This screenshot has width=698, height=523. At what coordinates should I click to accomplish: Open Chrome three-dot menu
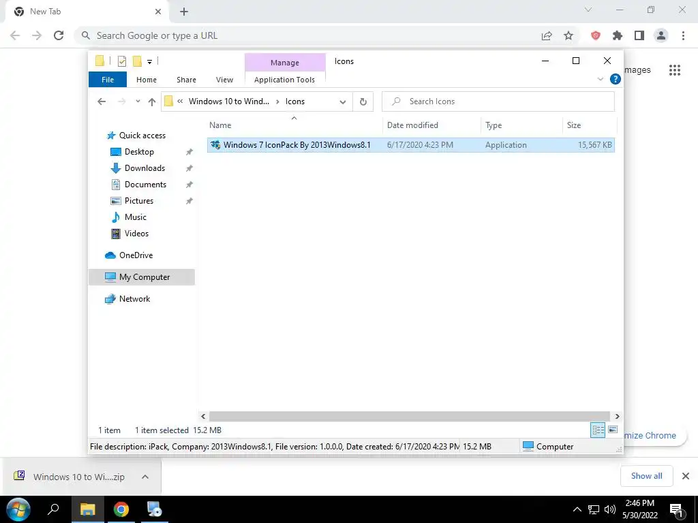point(683,35)
